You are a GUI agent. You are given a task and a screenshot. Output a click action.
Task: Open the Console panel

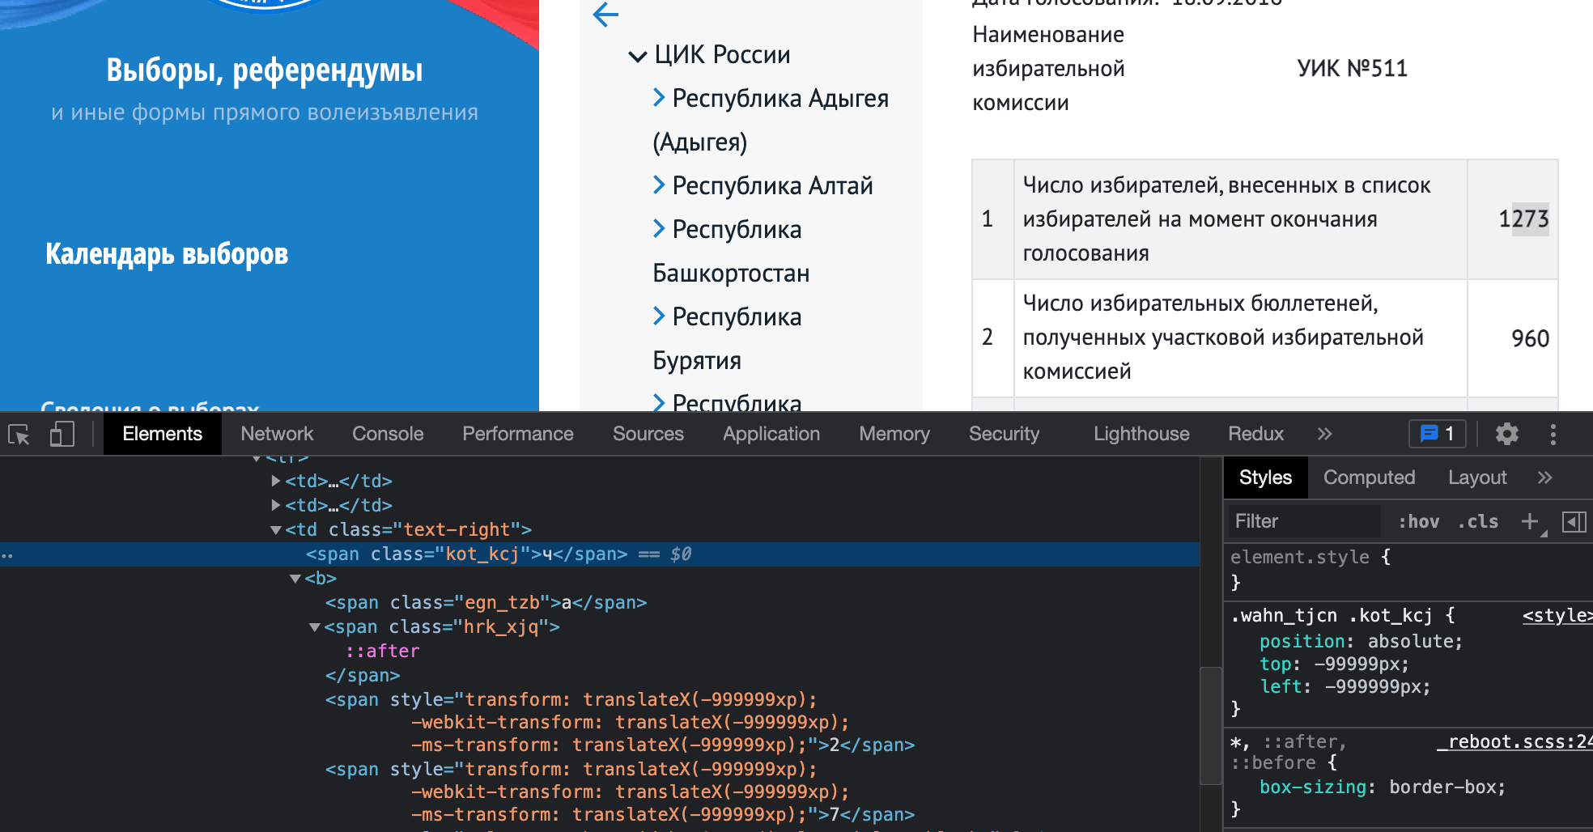point(388,434)
